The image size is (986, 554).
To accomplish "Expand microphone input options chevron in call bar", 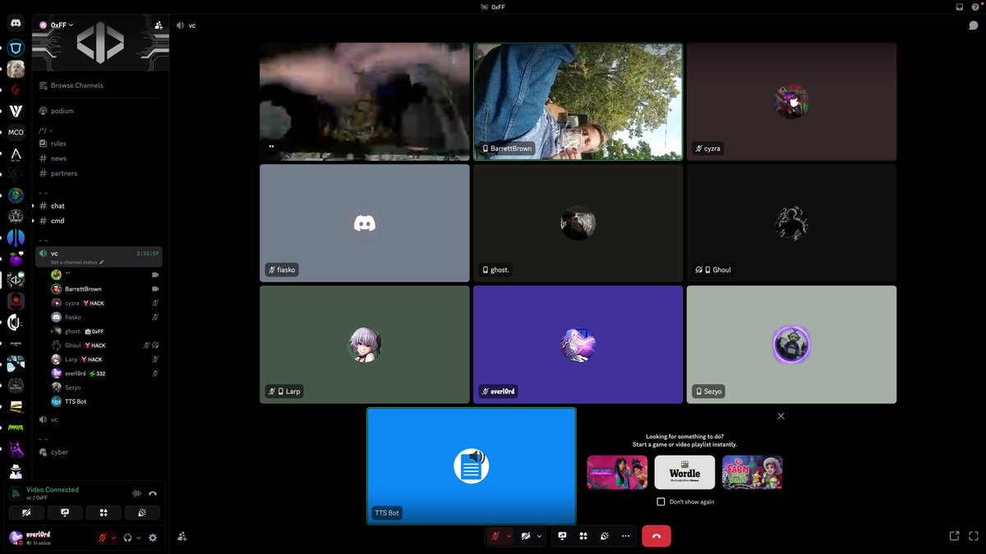I will pyautogui.click(x=509, y=536).
